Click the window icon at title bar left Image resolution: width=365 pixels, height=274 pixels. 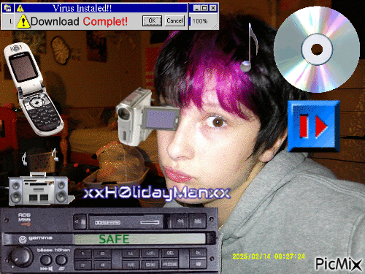[8, 8]
